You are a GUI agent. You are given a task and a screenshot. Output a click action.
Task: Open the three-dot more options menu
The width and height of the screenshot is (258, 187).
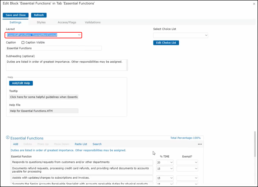point(200,144)
